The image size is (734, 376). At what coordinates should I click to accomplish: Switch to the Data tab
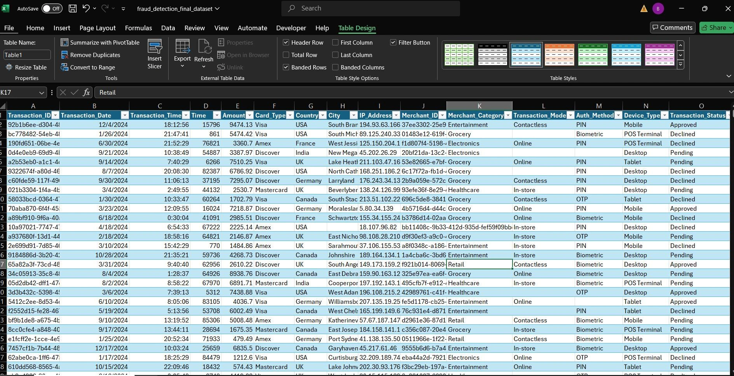168,28
